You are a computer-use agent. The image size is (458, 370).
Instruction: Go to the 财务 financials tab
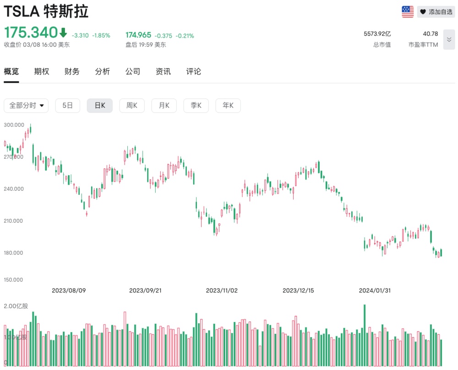[x=72, y=71]
